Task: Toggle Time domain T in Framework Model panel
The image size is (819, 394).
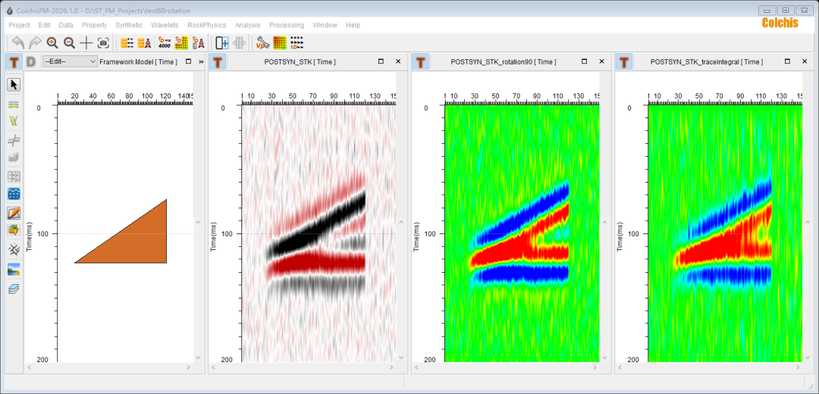Action: tap(14, 61)
